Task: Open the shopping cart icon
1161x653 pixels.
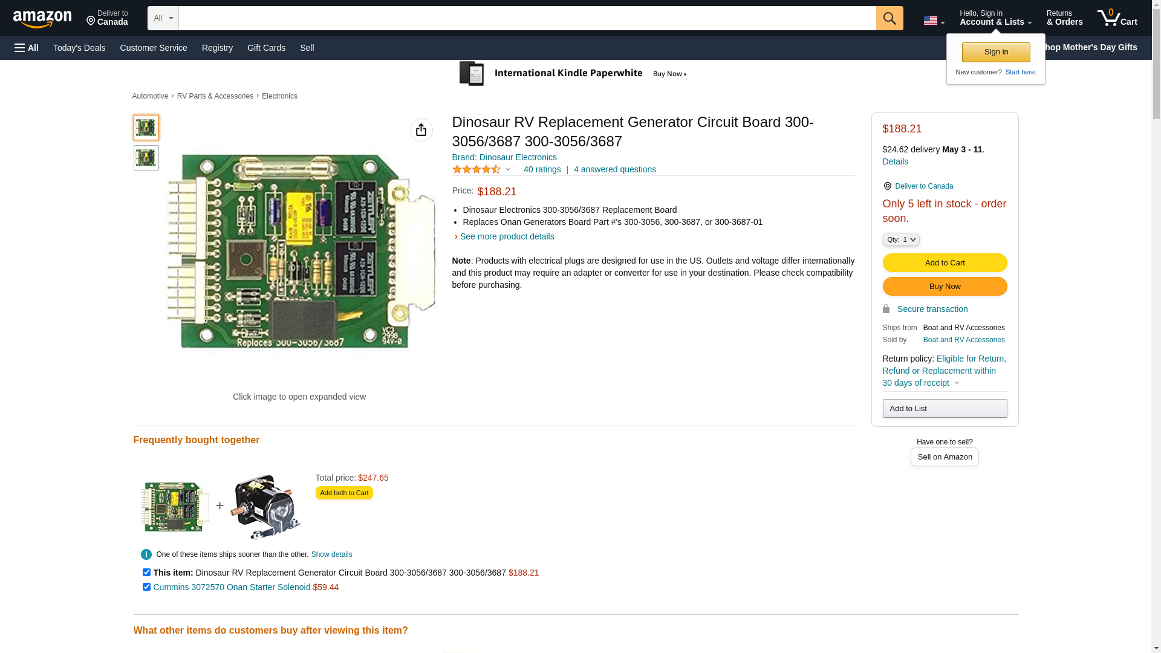Action: click(x=1117, y=18)
